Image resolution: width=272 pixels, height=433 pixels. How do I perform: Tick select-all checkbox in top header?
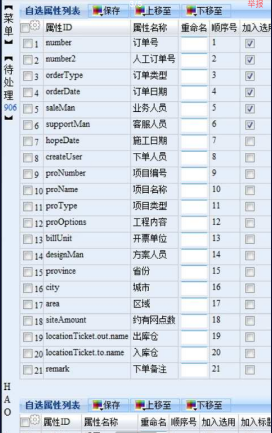pyautogui.click(x=25, y=28)
